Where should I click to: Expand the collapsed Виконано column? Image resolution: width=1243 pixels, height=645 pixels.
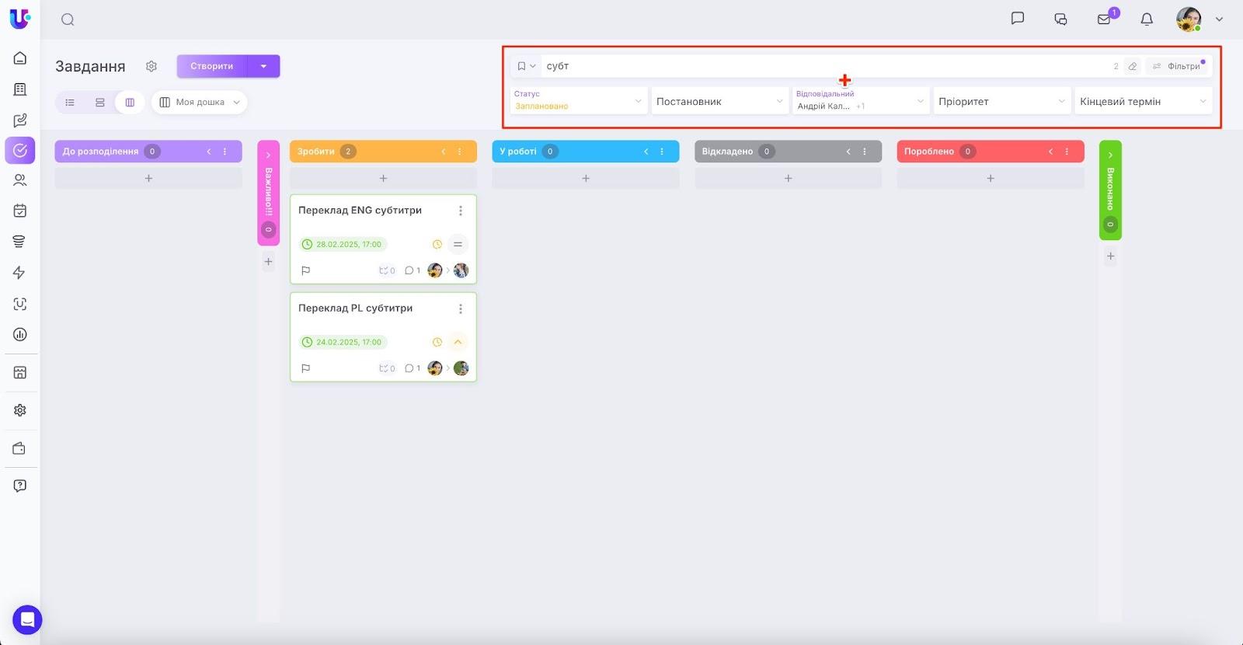pyautogui.click(x=1110, y=155)
